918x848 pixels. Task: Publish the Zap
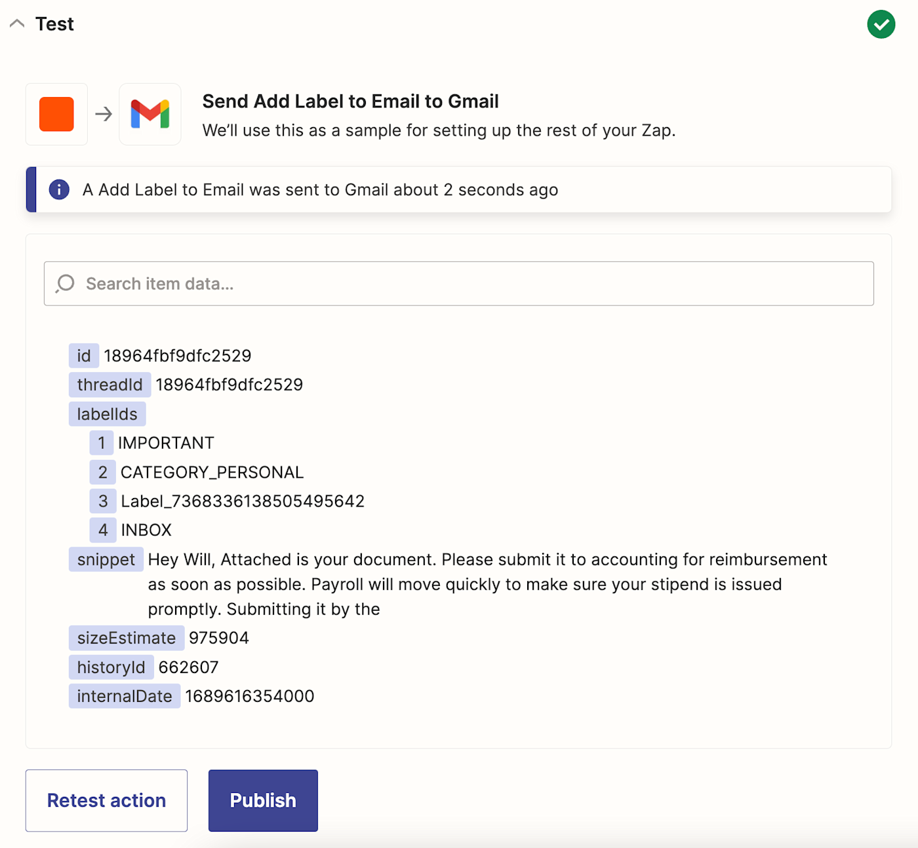click(x=263, y=800)
